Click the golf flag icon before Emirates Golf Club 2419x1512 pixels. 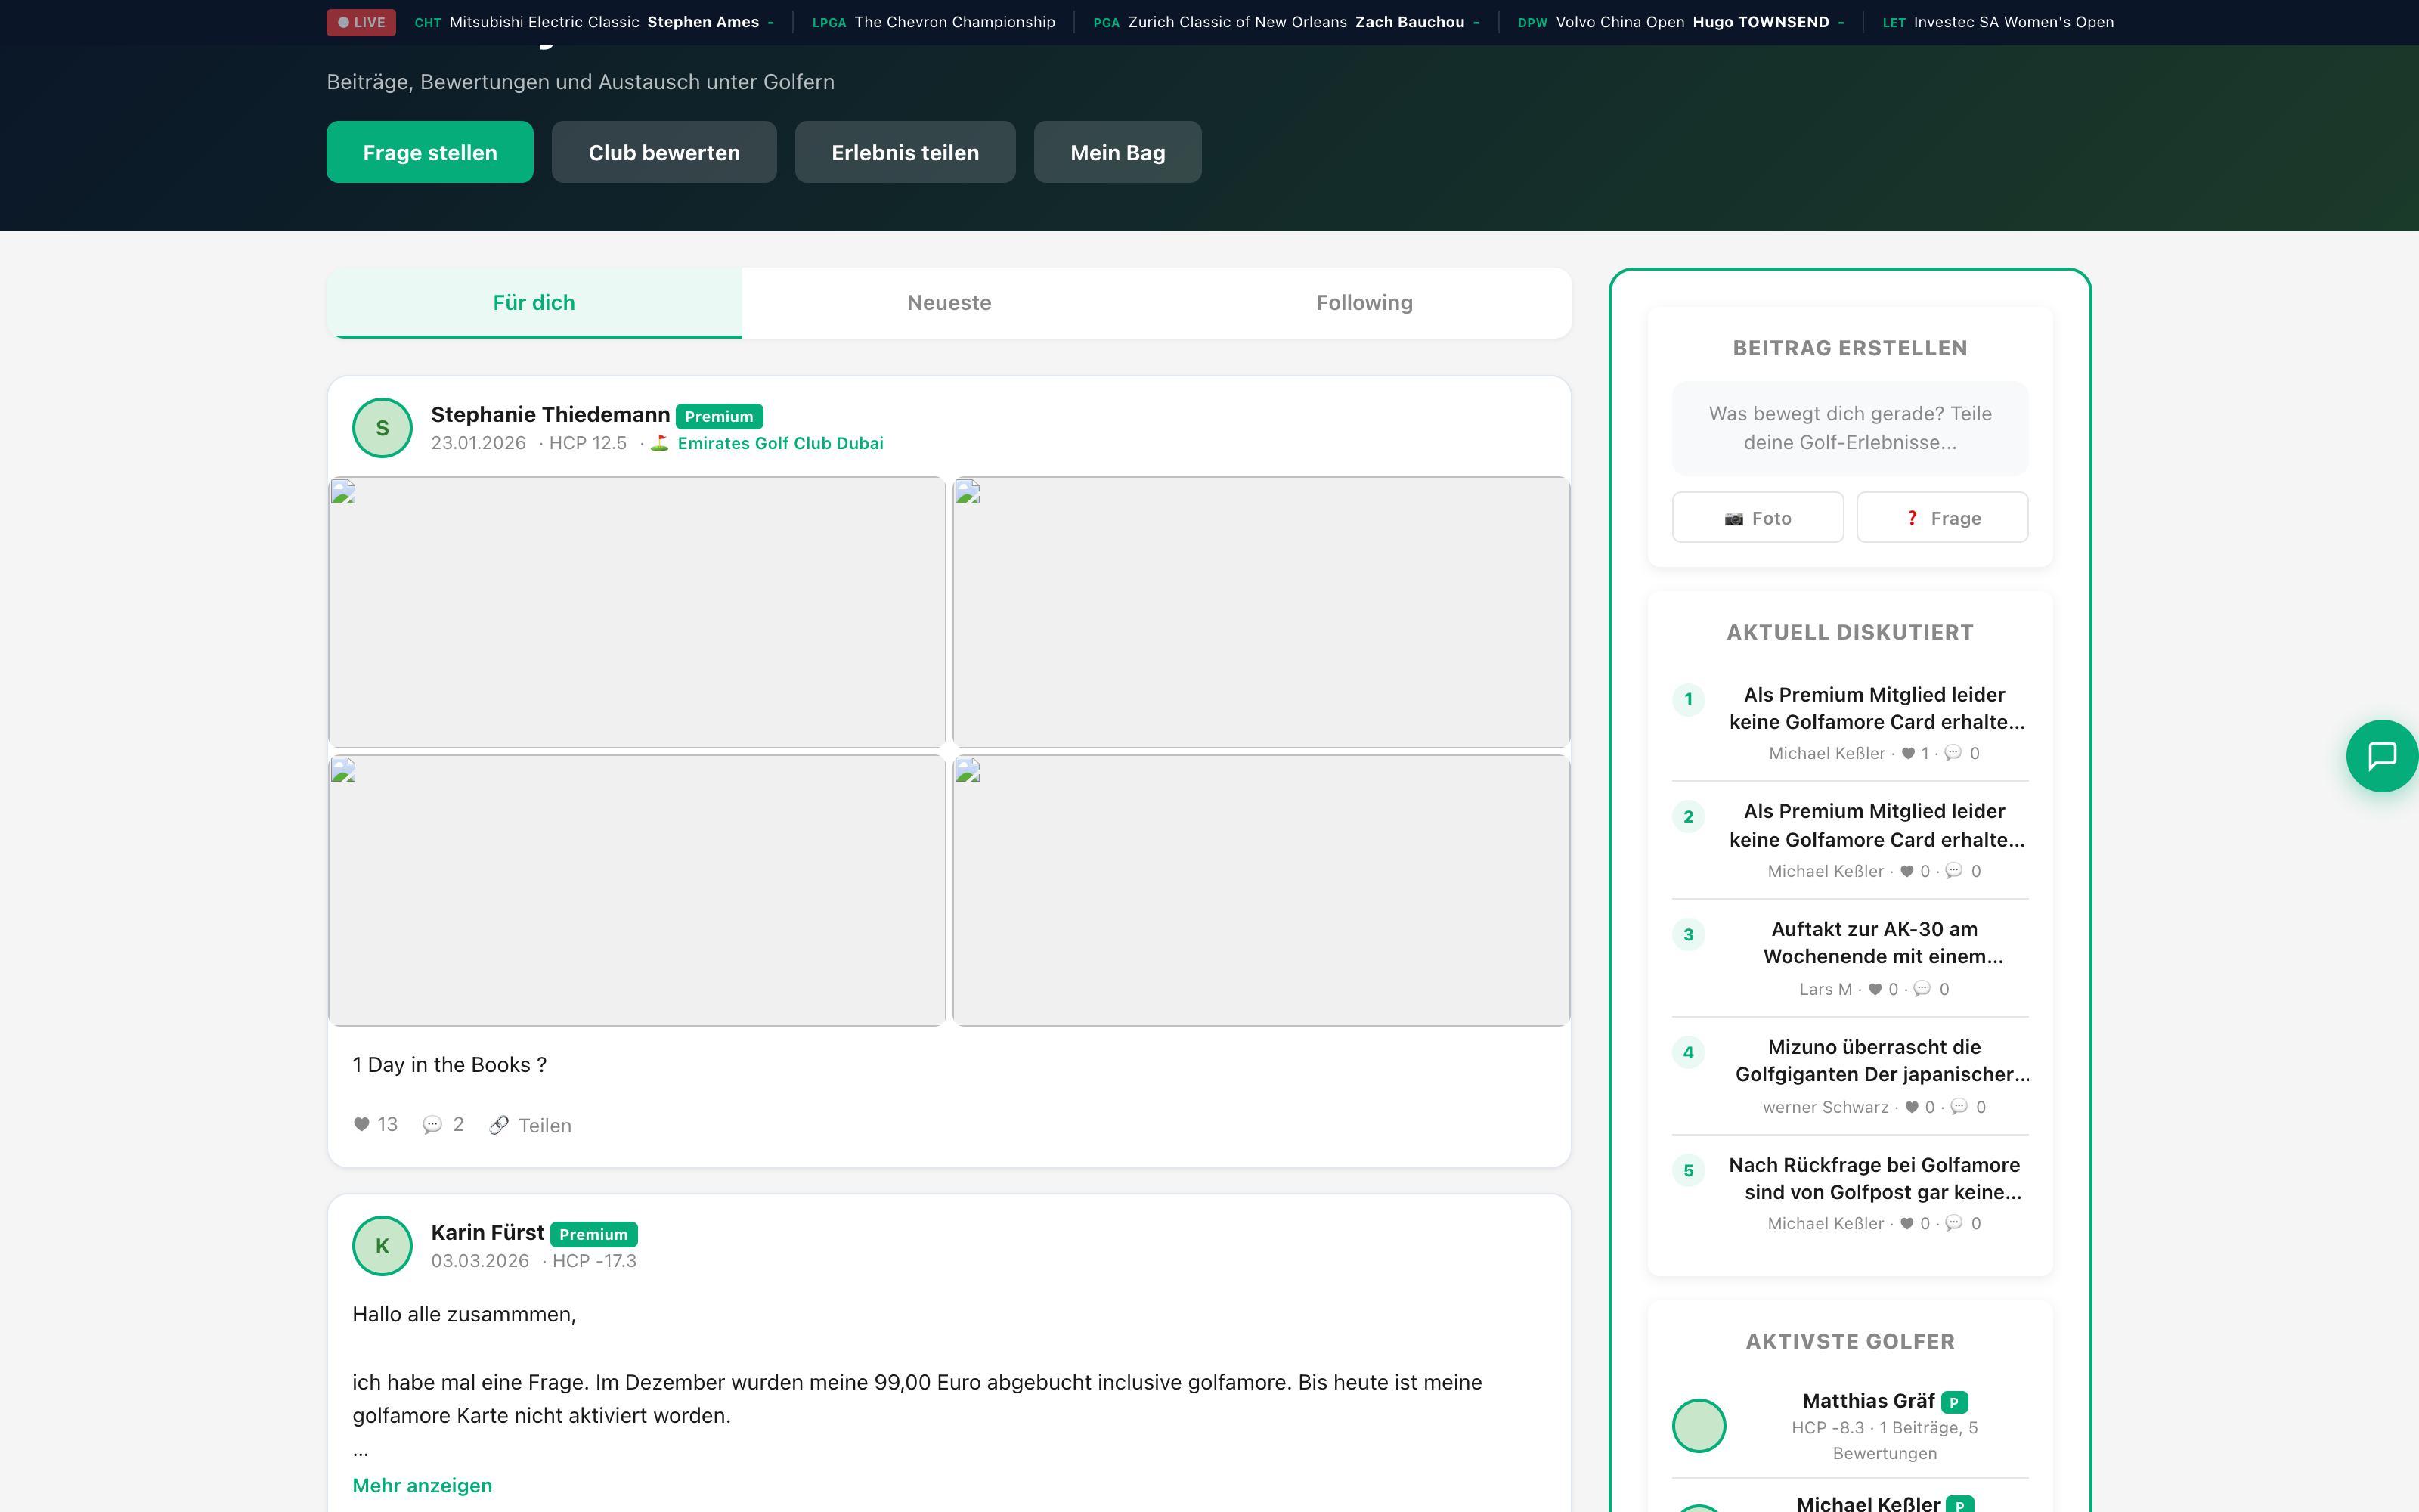(x=660, y=443)
